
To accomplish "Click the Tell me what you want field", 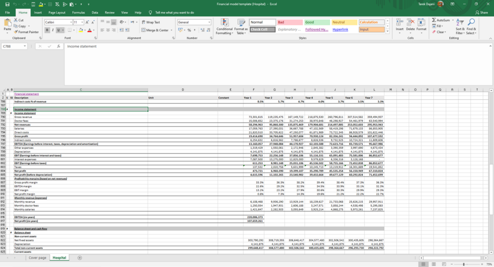I will 174,13.
